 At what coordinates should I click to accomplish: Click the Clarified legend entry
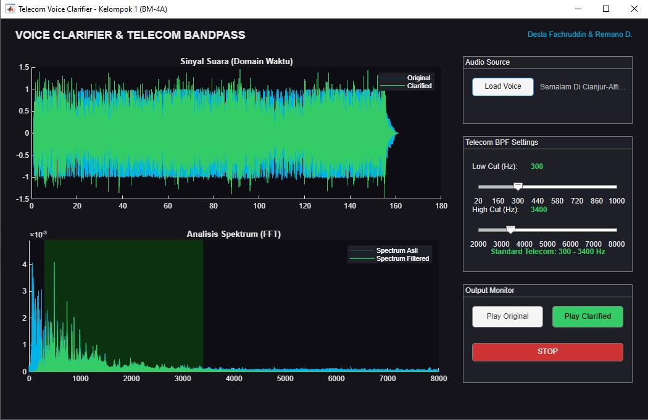[x=419, y=86]
